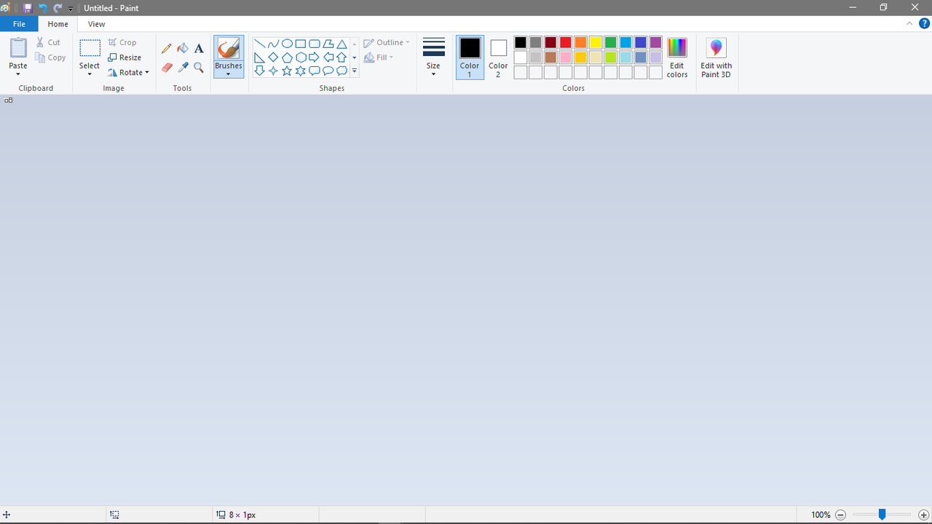Choose the Oval shape

287,44
